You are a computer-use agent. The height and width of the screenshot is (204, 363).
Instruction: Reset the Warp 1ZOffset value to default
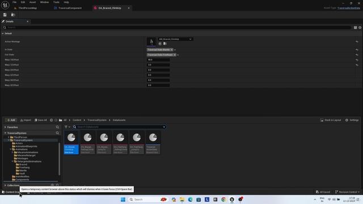pos(357,65)
